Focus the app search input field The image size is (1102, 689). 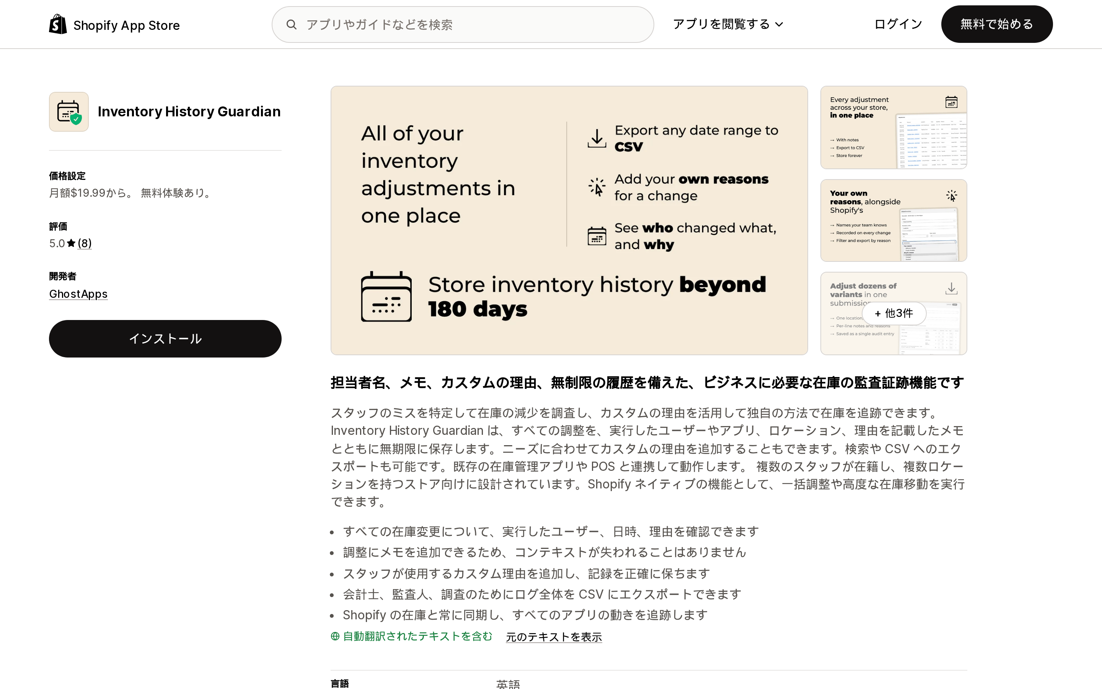pyautogui.click(x=463, y=24)
